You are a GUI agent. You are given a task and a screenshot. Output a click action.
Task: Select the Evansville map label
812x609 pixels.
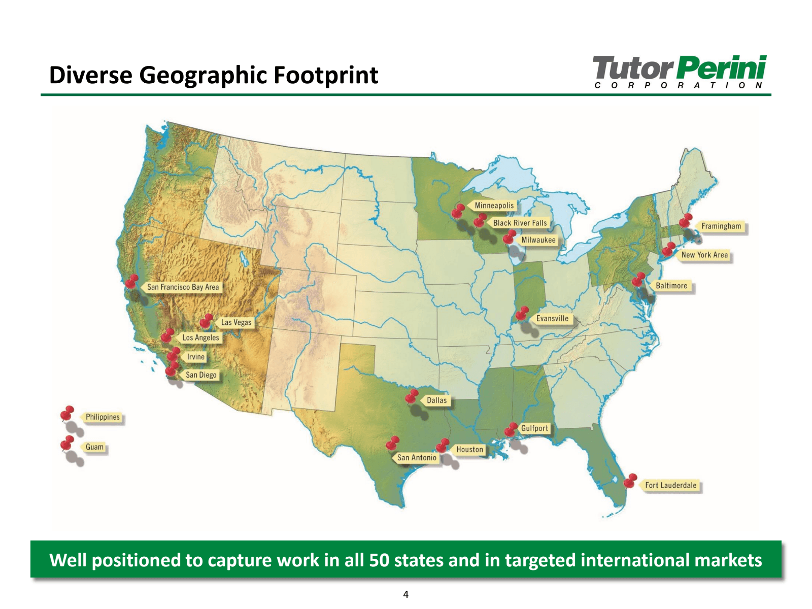(551, 319)
